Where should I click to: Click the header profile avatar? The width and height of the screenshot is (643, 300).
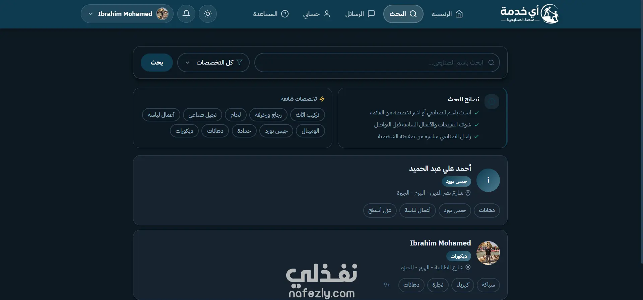(x=163, y=14)
